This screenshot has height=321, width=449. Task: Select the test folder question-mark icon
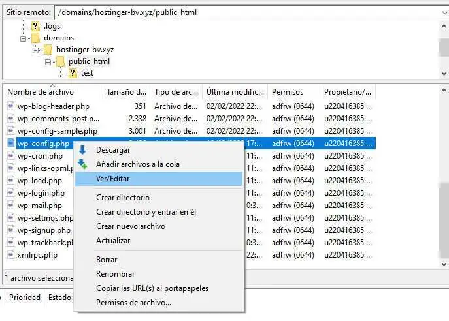pos(73,73)
